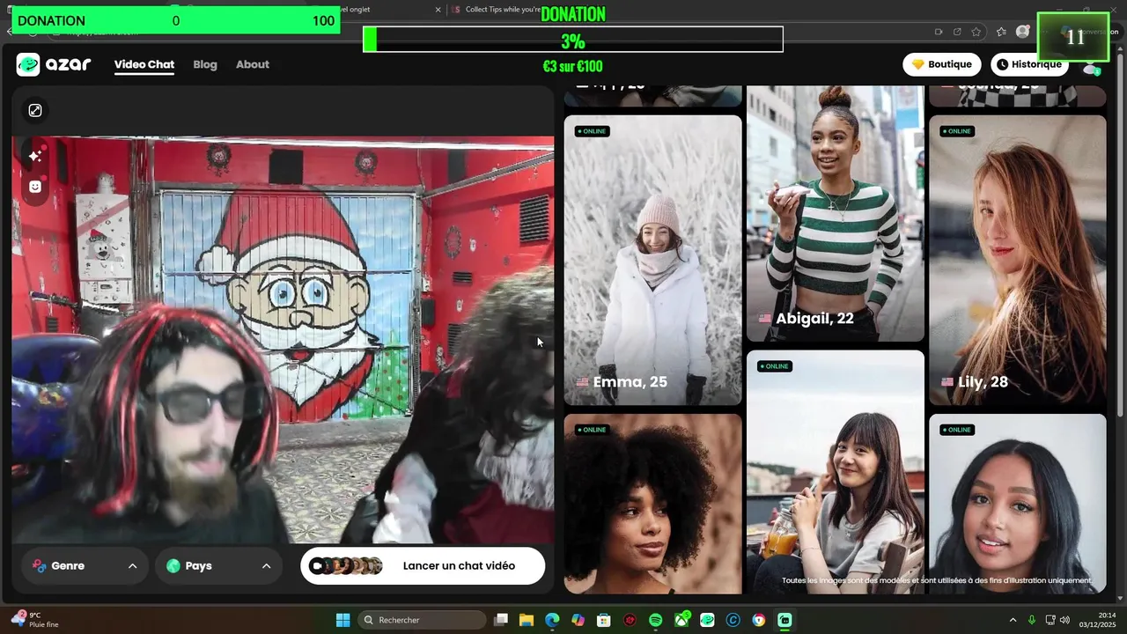Open the profile avatar in Azar header

pyautogui.click(x=1092, y=67)
